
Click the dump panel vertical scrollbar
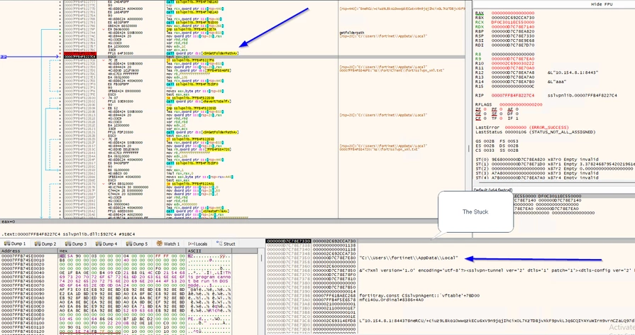[262, 292]
